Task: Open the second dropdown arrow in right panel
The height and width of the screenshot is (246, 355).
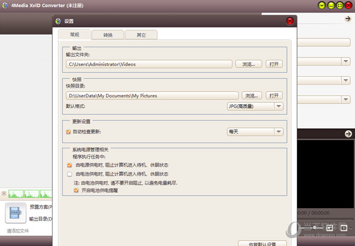Action: point(346,80)
